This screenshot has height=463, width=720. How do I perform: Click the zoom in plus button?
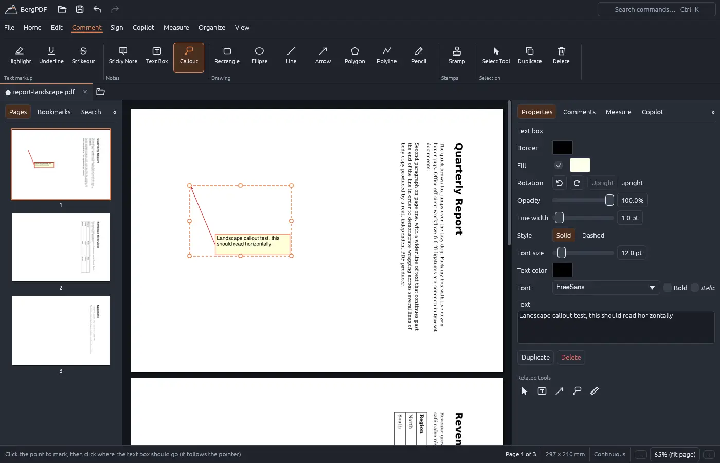[x=709, y=455]
